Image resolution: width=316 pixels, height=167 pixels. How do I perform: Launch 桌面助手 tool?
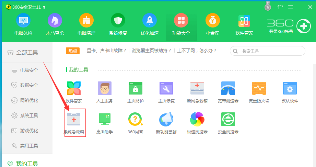pos(105,123)
